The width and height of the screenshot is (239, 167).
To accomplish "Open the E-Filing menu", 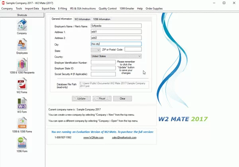I will (x=63, y=8).
